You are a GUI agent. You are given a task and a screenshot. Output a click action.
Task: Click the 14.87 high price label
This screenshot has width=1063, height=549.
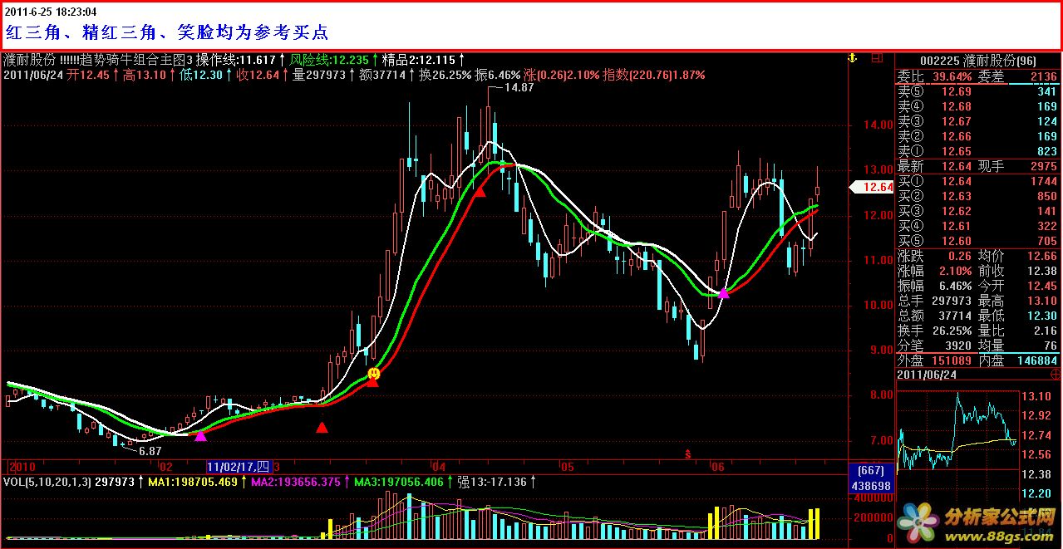519,87
